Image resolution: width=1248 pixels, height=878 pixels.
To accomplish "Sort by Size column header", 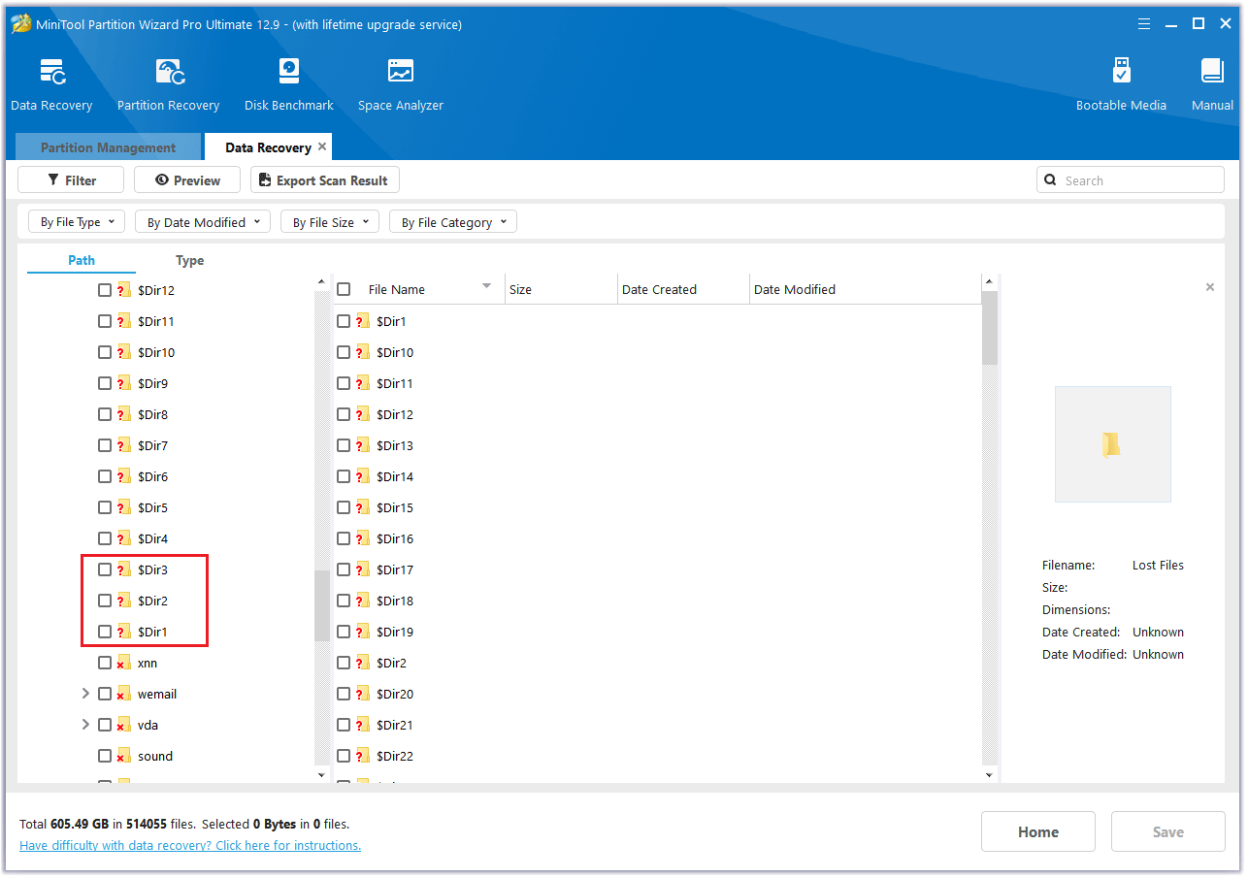I will click(561, 289).
